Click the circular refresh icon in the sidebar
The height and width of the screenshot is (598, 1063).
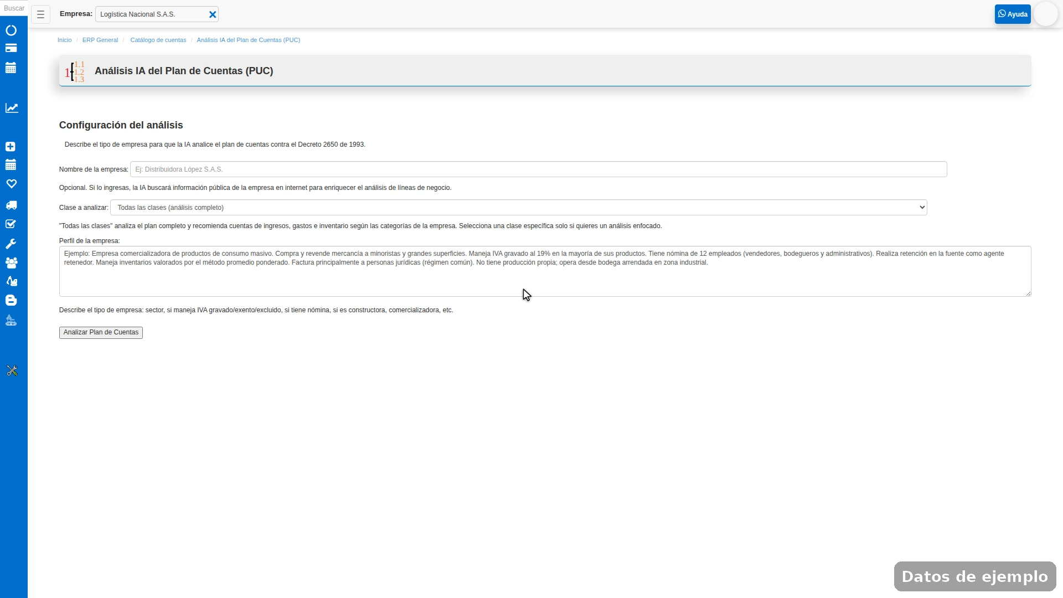point(11,30)
